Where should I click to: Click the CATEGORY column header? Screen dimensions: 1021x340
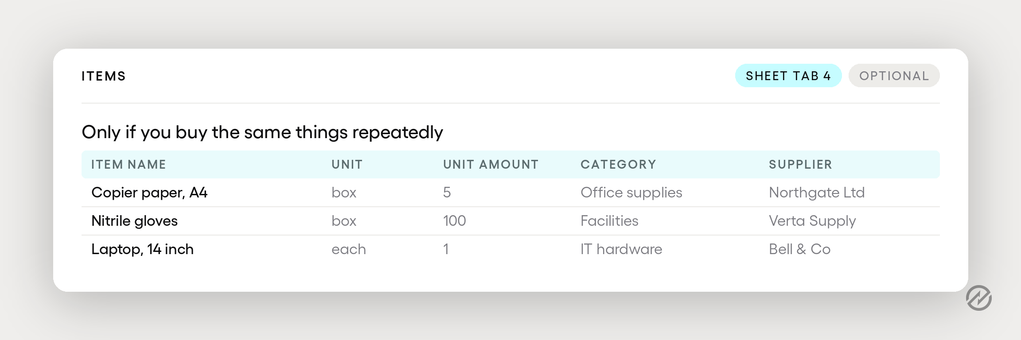[x=618, y=164]
